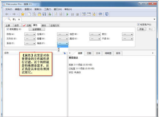Export results with the green arrow icon
The width and height of the screenshot is (159, 117).
[x=49, y=14]
